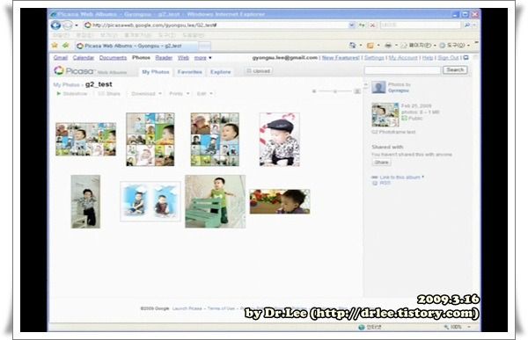
Task: Open the Download dropdown menu
Action: pyautogui.click(x=146, y=93)
